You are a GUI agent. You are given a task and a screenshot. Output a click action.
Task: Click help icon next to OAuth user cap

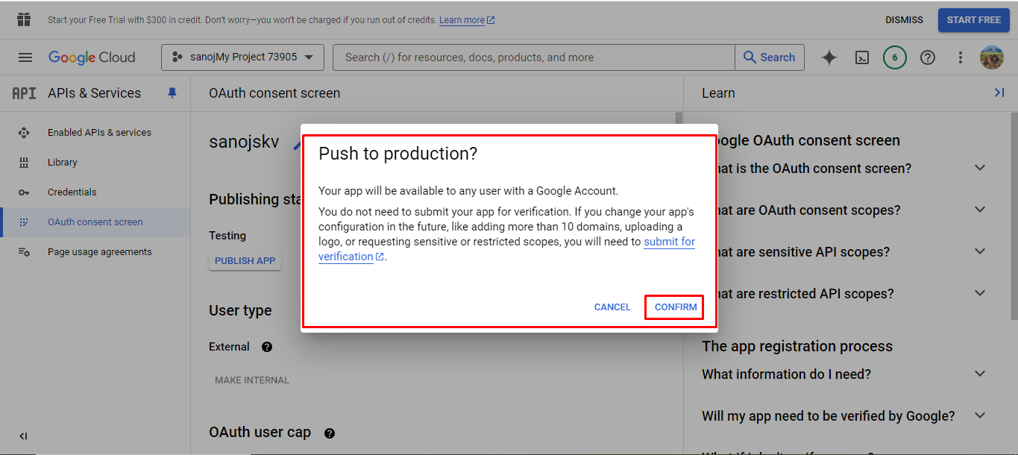pyautogui.click(x=330, y=433)
